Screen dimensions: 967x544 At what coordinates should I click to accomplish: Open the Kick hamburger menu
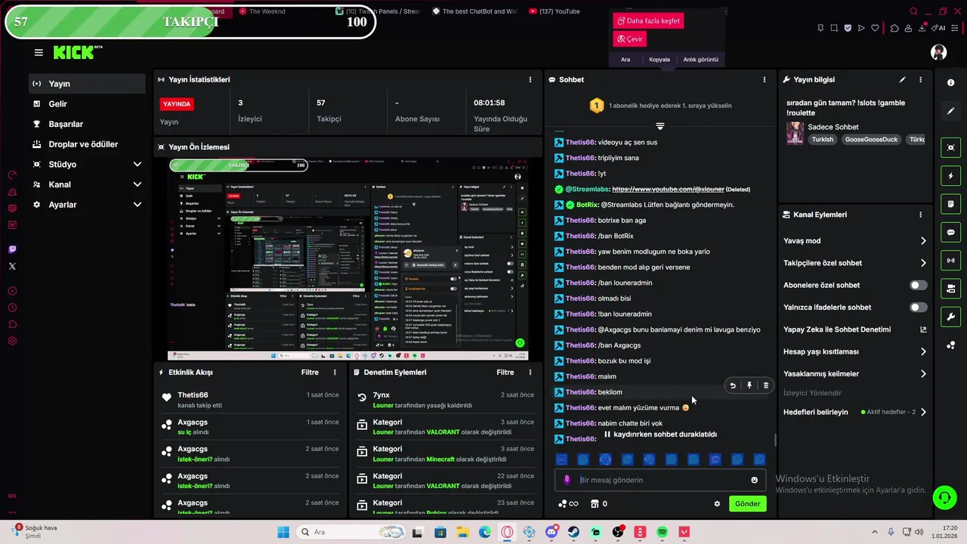[x=39, y=52]
